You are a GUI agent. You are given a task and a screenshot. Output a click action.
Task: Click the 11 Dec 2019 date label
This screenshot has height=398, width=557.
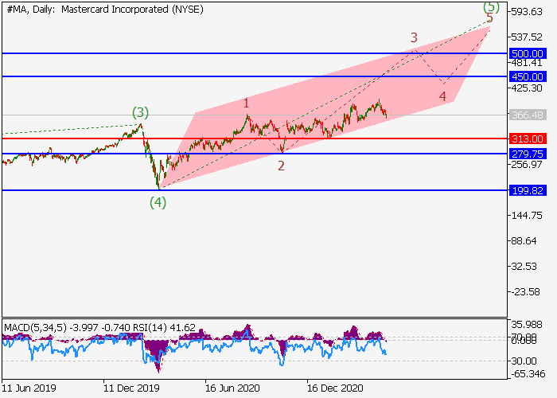pos(131,388)
